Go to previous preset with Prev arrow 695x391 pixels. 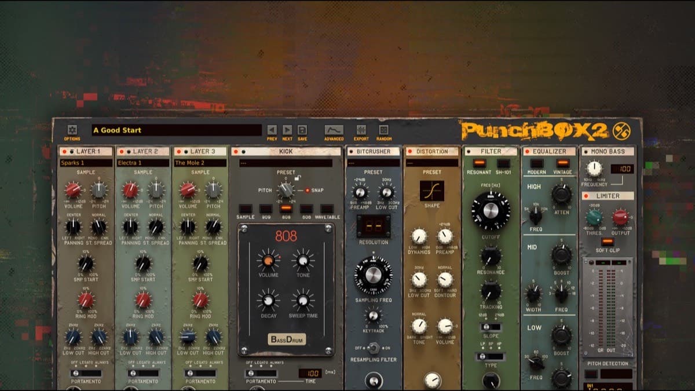pos(272,130)
